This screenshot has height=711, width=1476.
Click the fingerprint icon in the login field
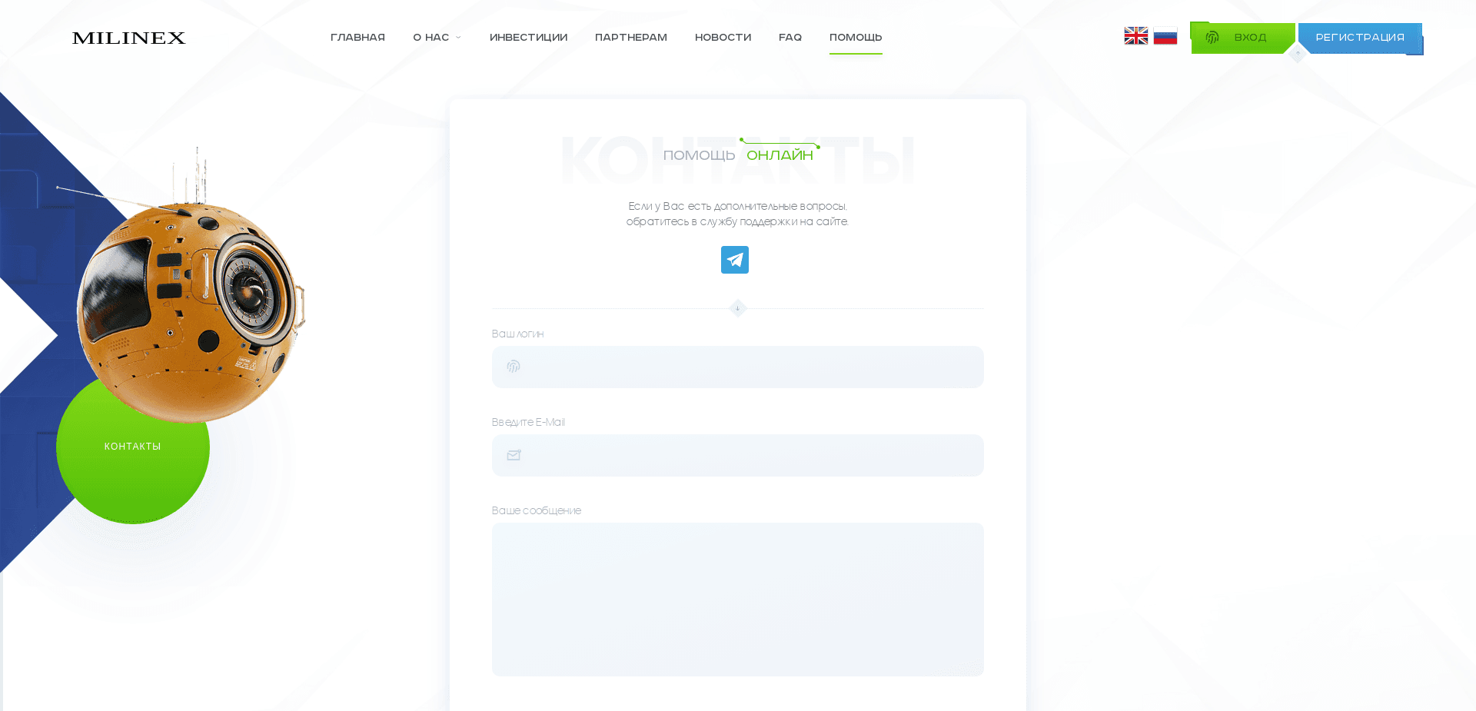coord(514,367)
